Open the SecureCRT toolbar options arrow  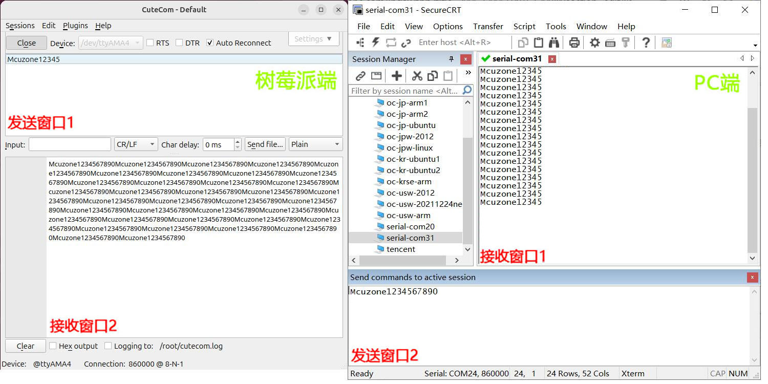coord(755,46)
